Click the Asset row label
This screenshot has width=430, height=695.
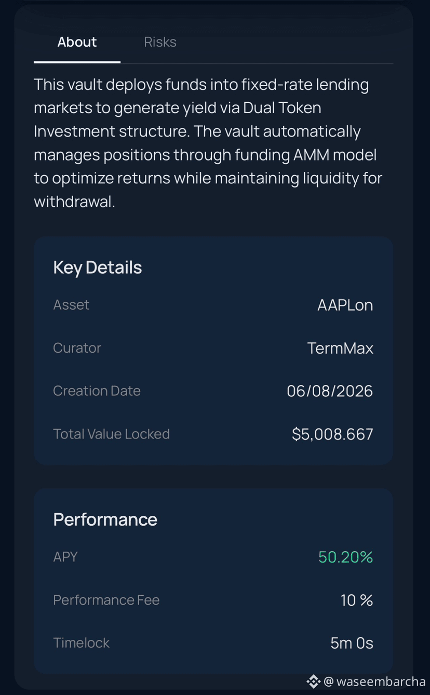(x=71, y=305)
